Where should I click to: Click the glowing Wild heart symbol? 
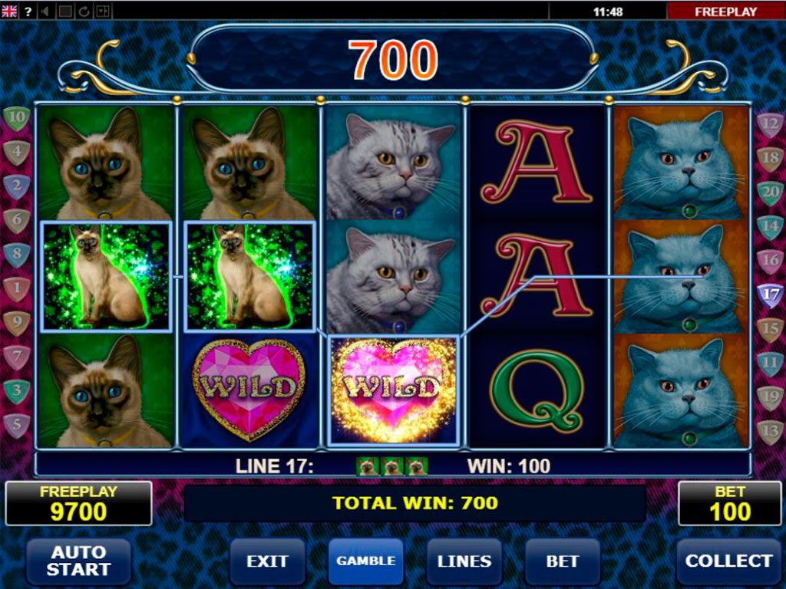(x=394, y=390)
